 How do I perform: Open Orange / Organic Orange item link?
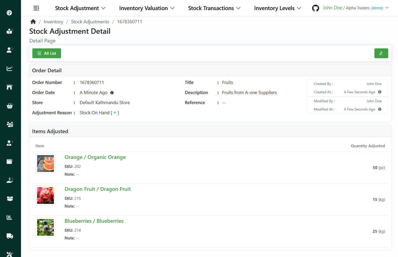(x=95, y=157)
